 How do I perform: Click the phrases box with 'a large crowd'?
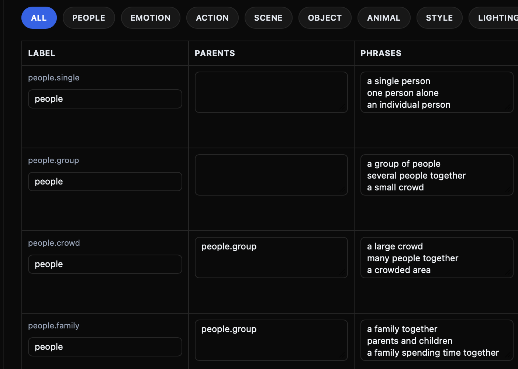[437, 258]
